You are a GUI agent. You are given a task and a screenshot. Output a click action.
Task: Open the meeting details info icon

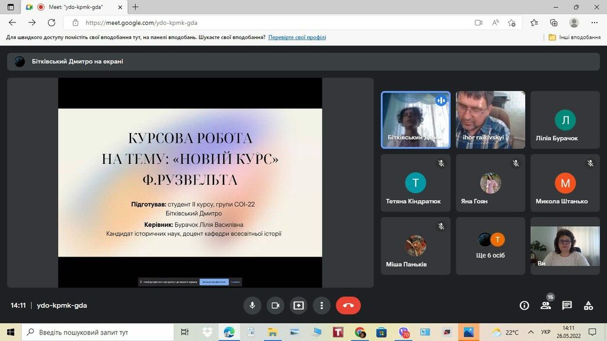524,305
